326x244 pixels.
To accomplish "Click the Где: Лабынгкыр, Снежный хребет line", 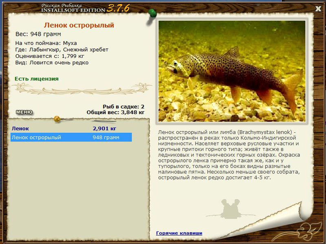I will click(x=62, y=50).
